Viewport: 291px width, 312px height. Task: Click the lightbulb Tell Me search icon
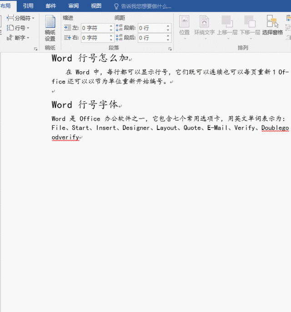(x=117, y=6)
